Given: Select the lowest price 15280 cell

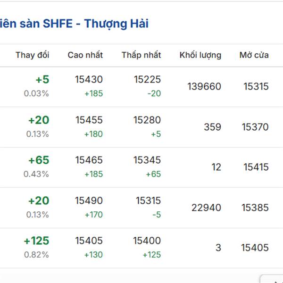Looking at the screenshot, I should [x=147, y=120].
